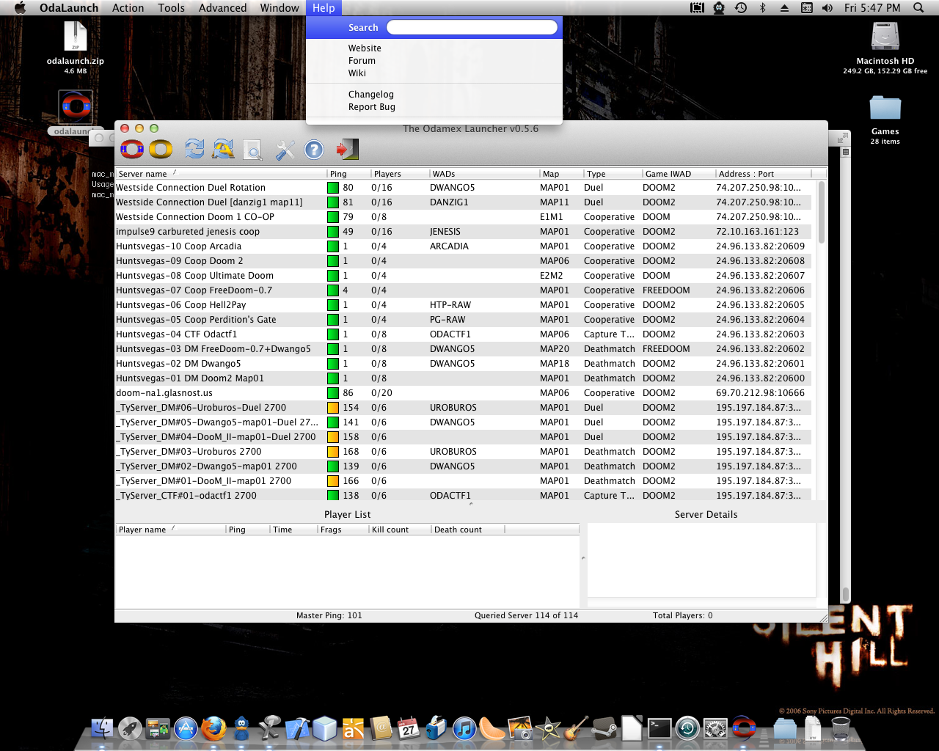Choose Report Bug in the Help menu
The height and width of the screenshot is (751, 939).
click(x=371, y=107)
